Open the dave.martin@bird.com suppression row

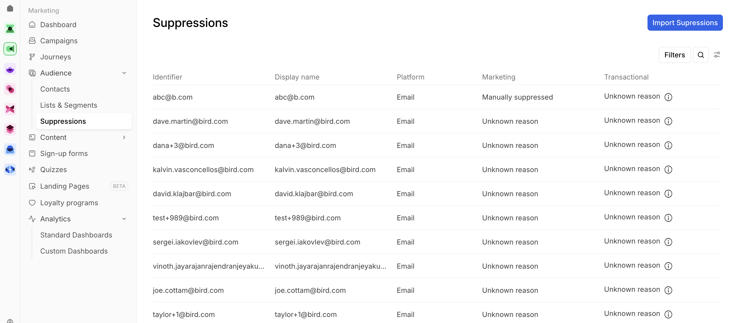click(190, 121)
